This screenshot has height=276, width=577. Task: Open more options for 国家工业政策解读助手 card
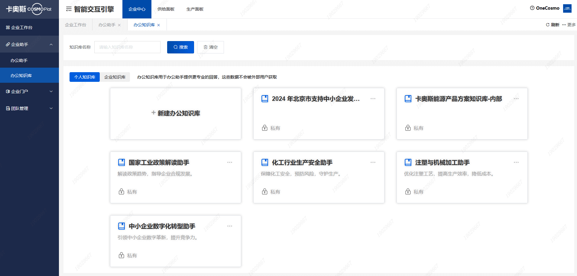[230, 162]
